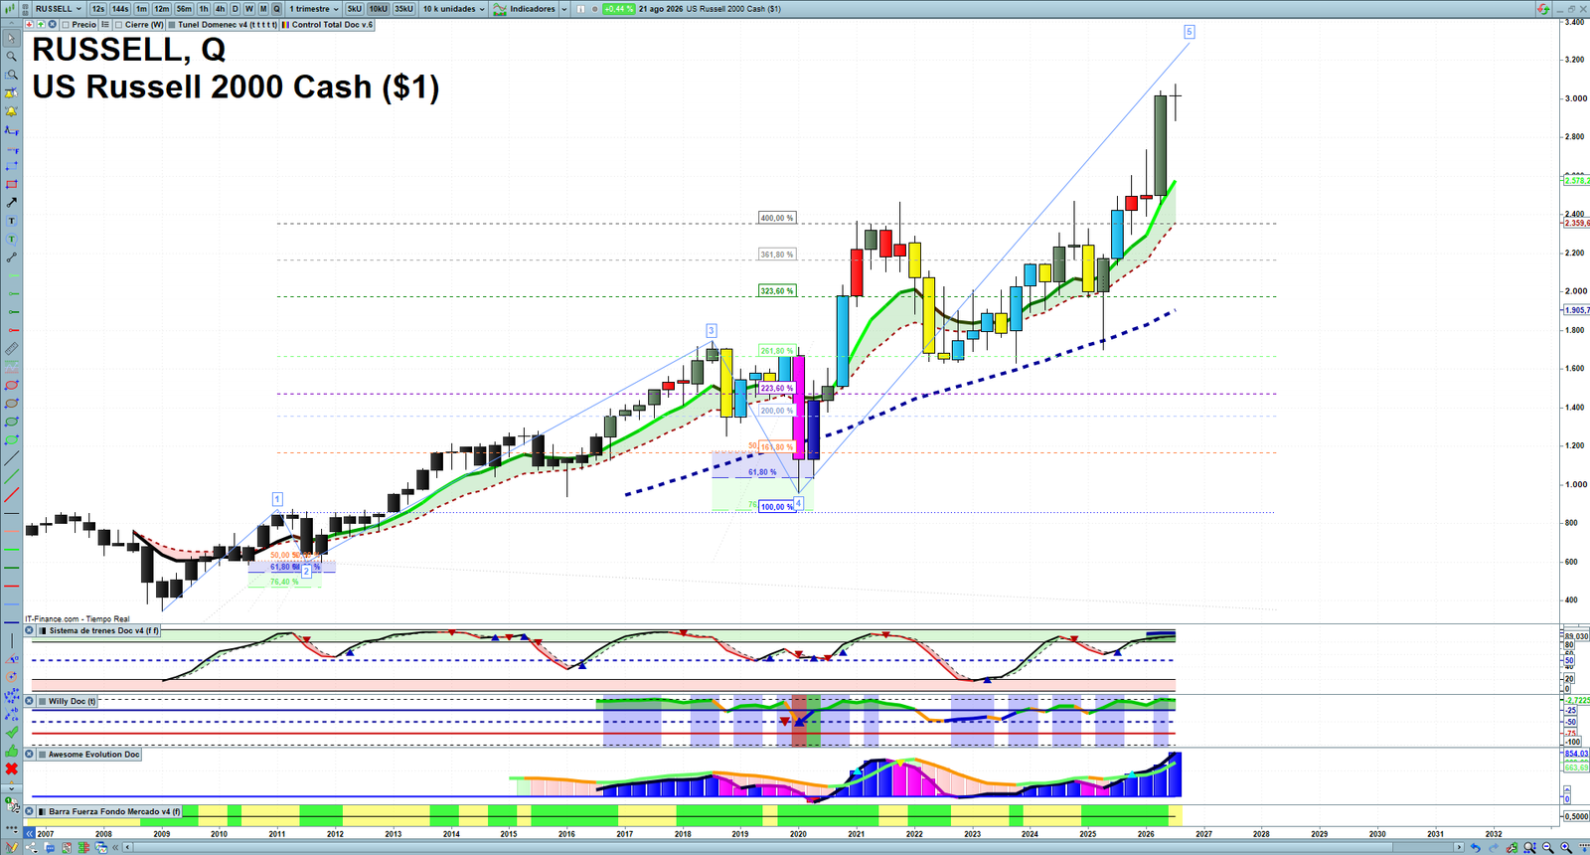Click the 223,60 % Fibonacci level label
Image resolution: width=1590 pixels, height=855 pixels.
tap(777, 389)
